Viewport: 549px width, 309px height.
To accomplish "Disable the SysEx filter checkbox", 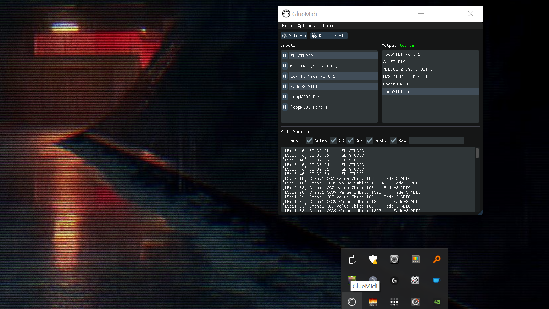I will pyautogui.click(x=370, y=140).
